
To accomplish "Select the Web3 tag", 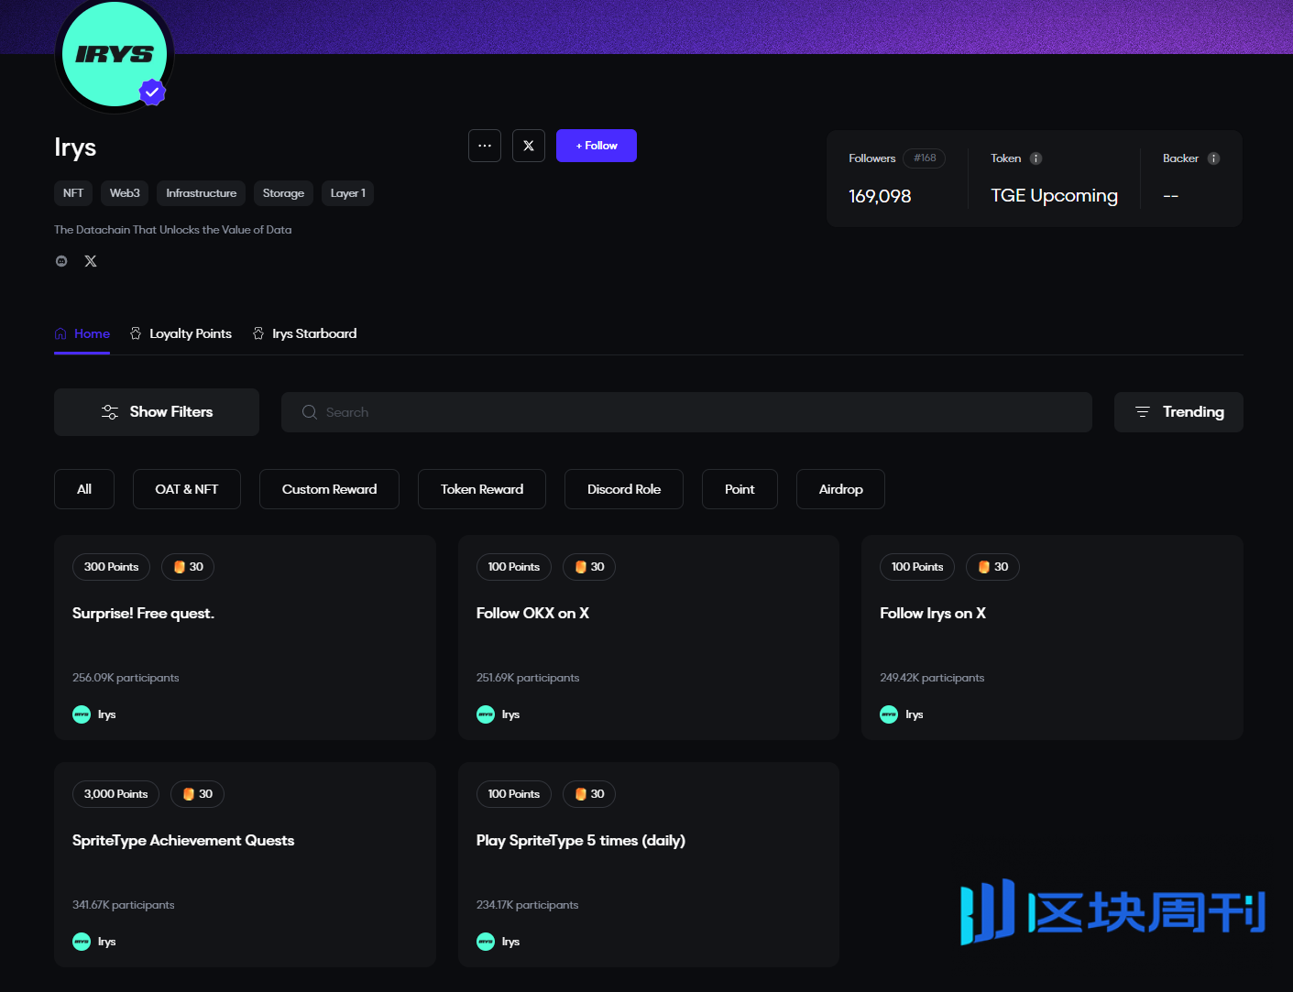I will click(125, 193).
